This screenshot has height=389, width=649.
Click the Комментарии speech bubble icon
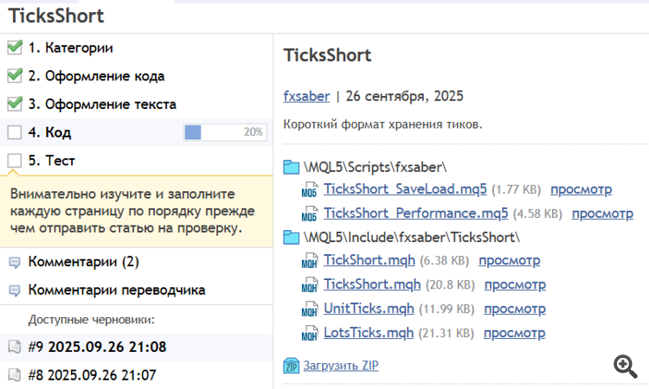click(14, 262)
